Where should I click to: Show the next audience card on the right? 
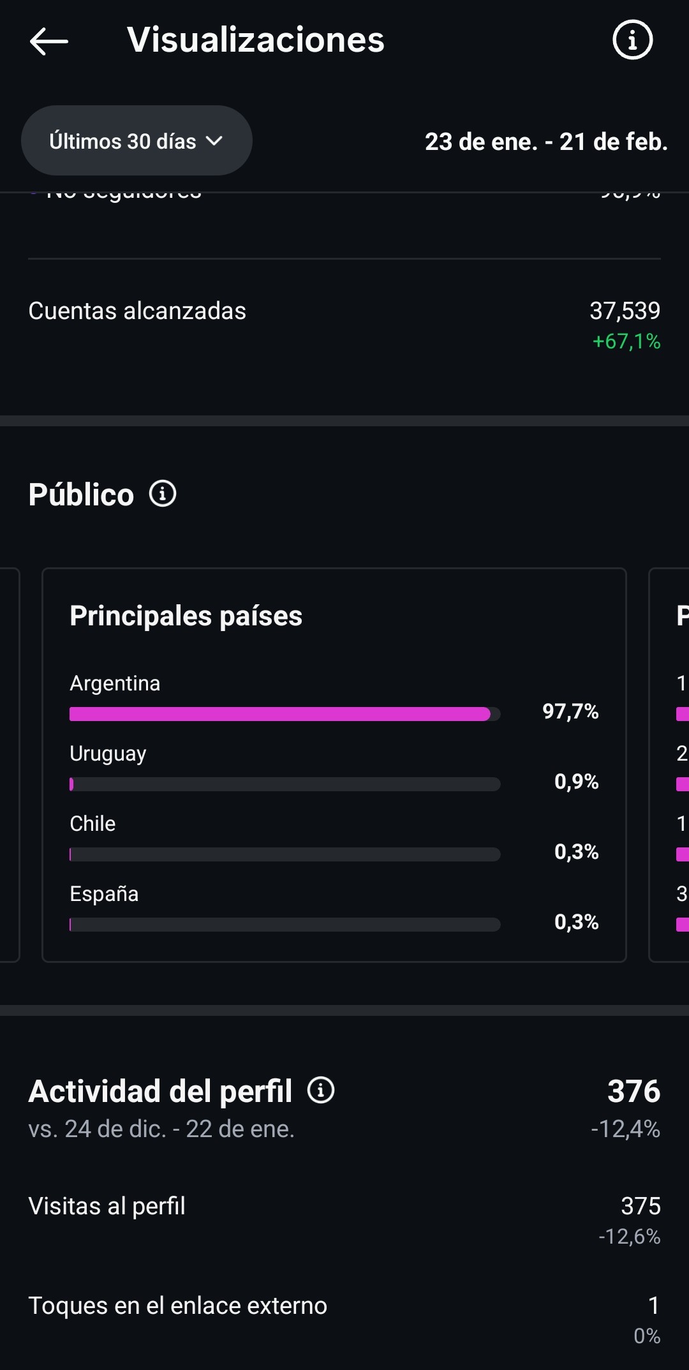(670, 764)
